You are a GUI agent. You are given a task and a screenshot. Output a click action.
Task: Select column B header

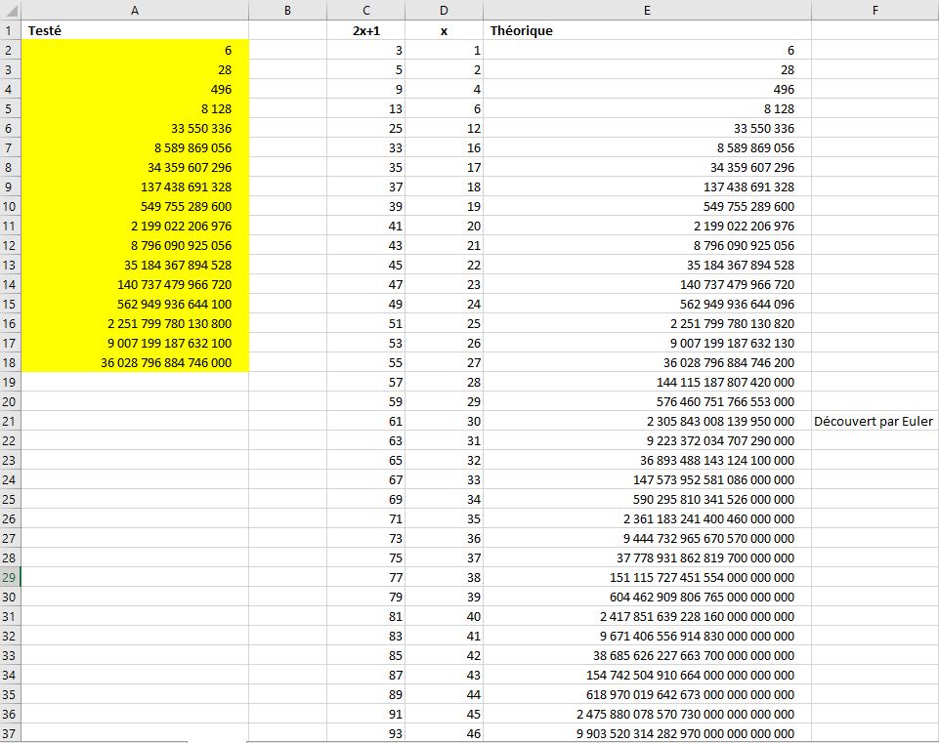[x=287, y=10]
